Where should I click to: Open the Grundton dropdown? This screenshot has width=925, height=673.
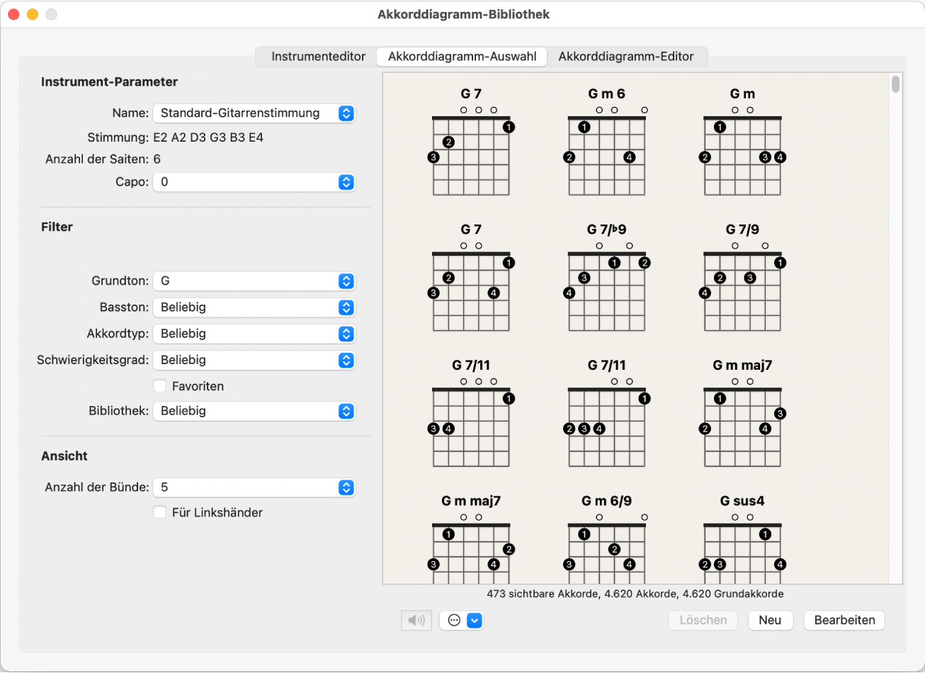coord(254,281)
